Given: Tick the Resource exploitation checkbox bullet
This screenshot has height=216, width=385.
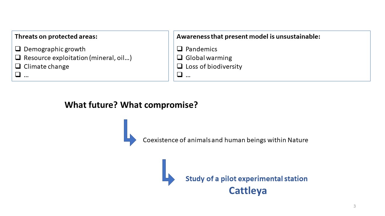Looking at the screenshot, I should (18, 58).
